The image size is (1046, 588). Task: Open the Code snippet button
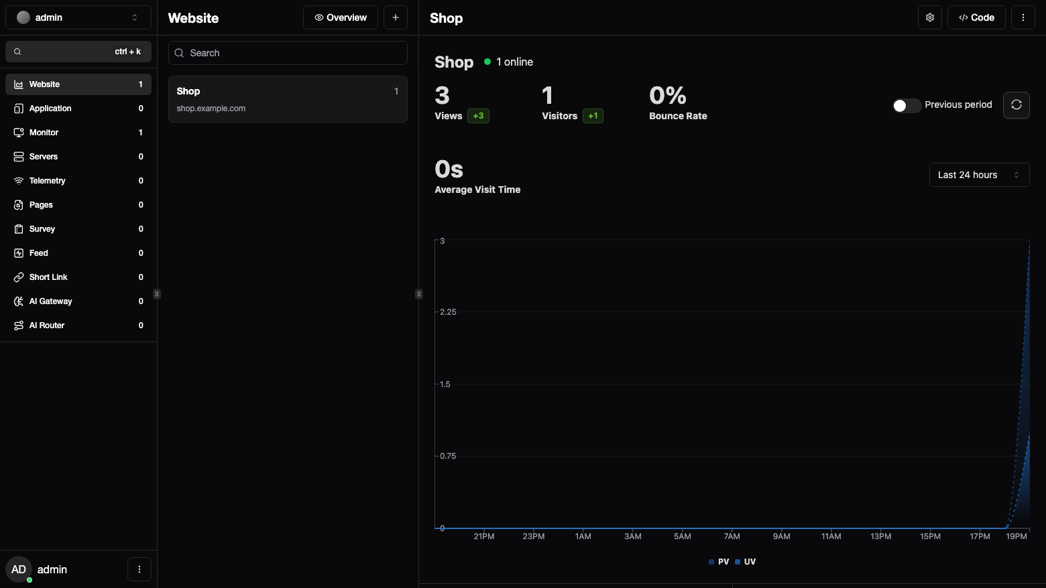click(976, 17)
